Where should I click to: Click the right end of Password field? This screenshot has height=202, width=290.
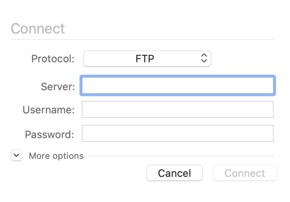click(x=269, y=134)
